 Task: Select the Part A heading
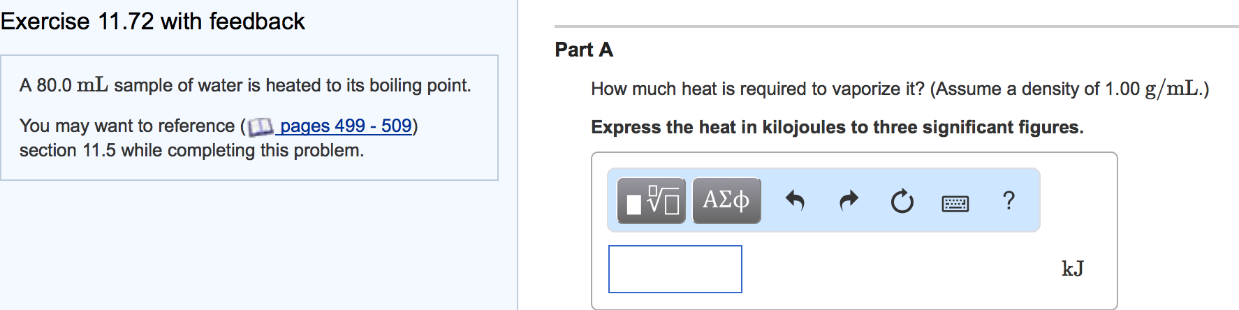584,50
